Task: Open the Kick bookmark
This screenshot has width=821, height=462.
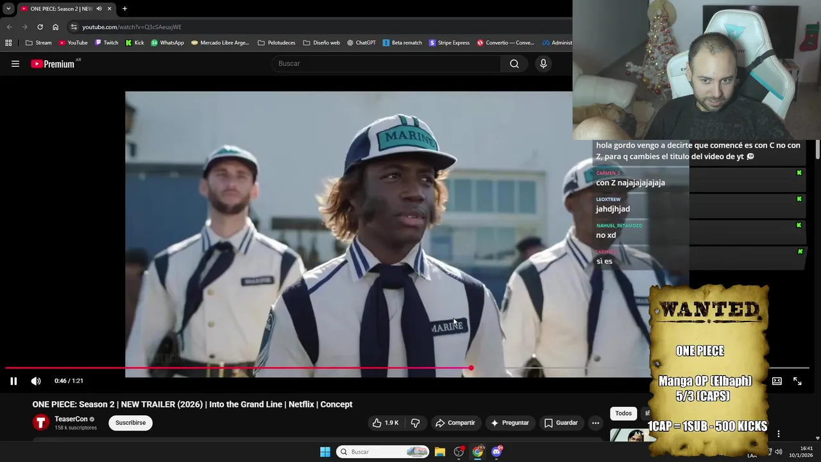Action: tap(135, 43)
